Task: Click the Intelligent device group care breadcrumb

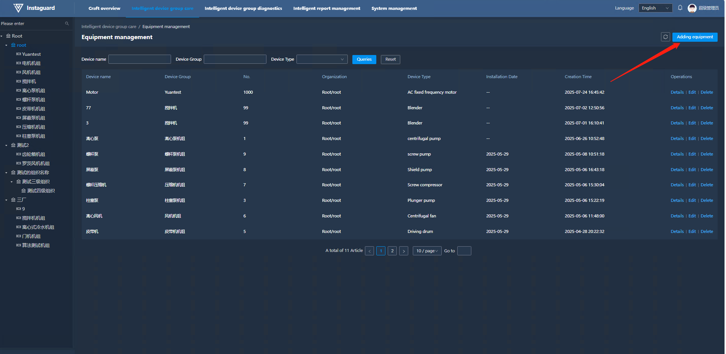Action: click(109, 27)
